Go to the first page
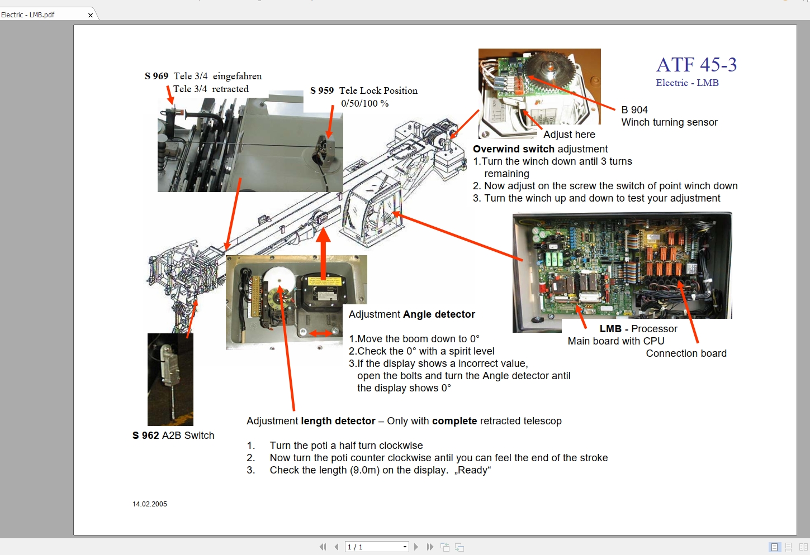The image size is (810, 555). [323, 547]
